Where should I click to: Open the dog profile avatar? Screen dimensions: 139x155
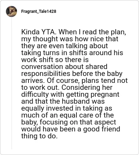coord(11,11)
